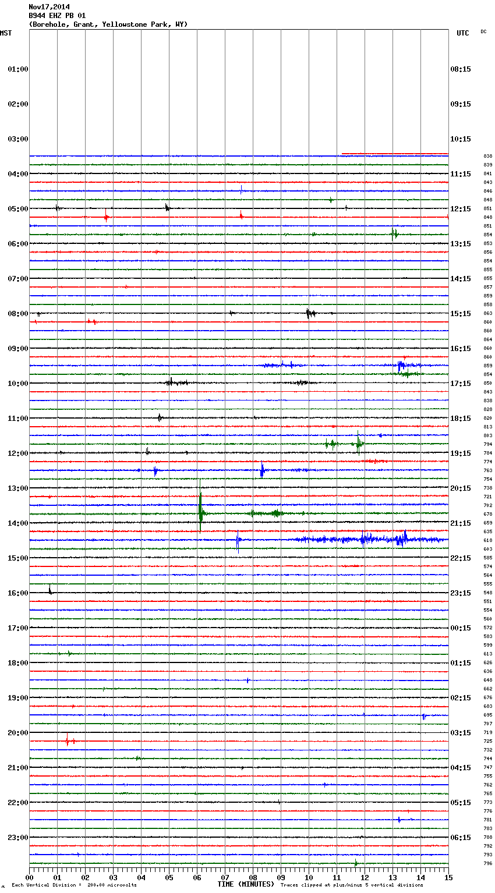The height and width of the screenshot is (893, 495).
Task: Select the 14:00 MST time label
Action: point(18,523)
